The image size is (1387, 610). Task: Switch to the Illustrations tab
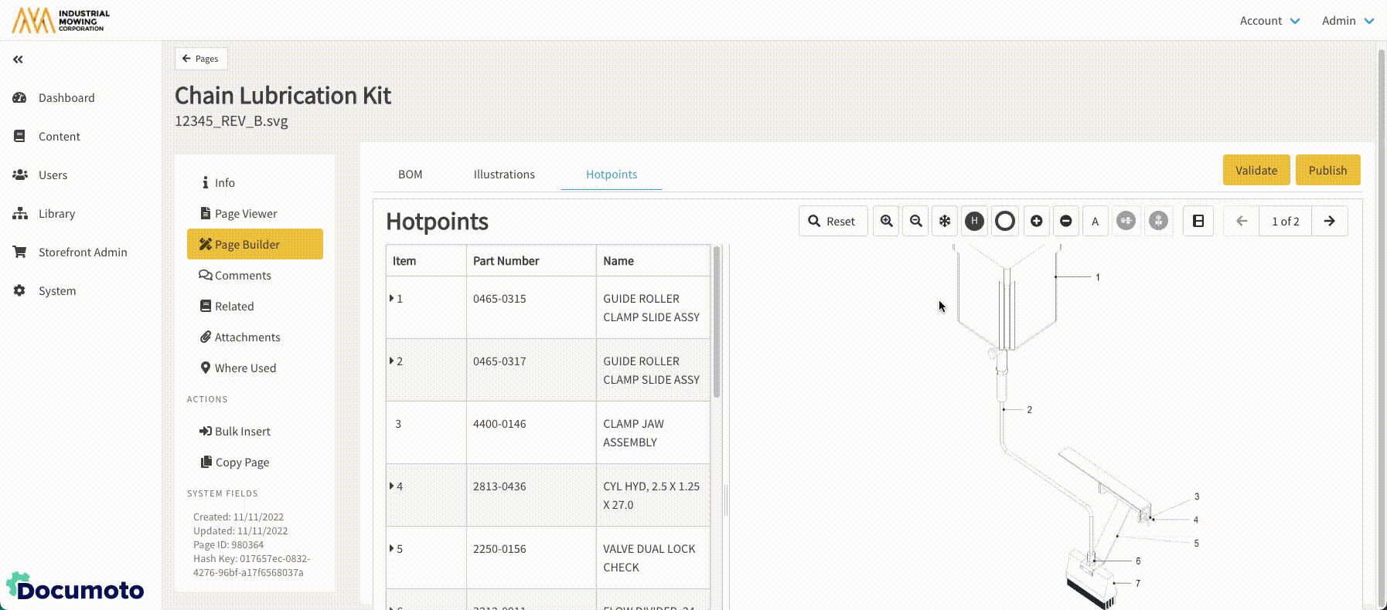pyautogui.click(x=504, y=175)
